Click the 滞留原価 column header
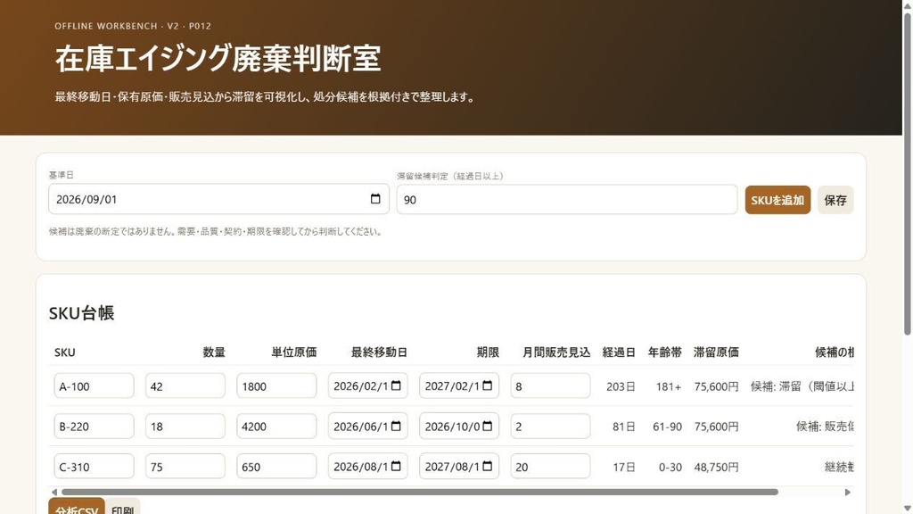The width and height of the screenshot is (913, 514). coord(716,352)
